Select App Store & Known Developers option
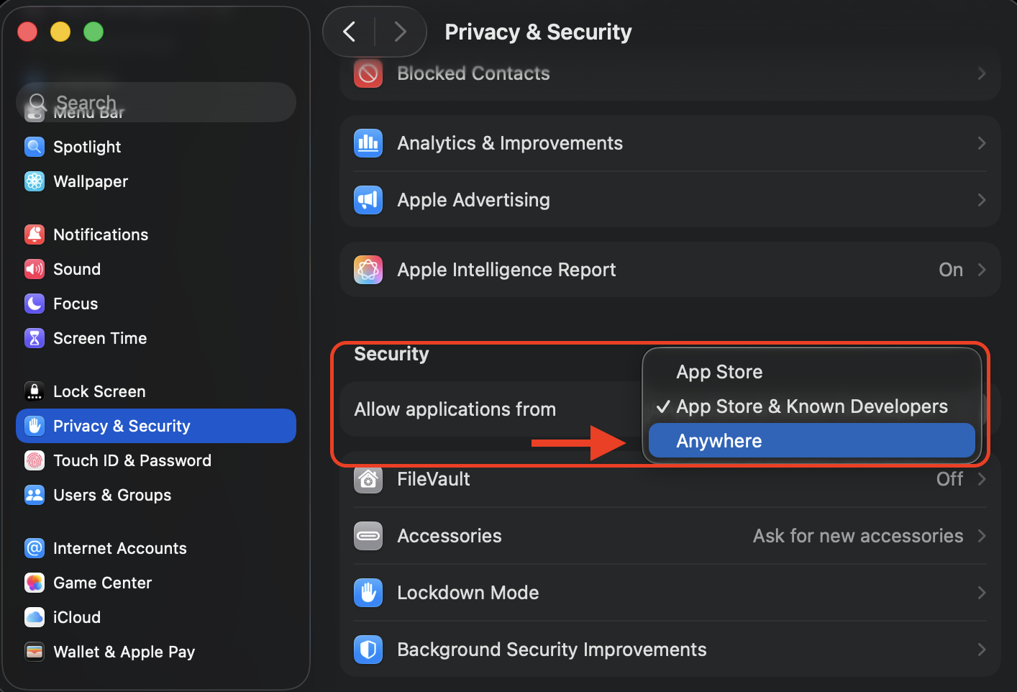The image size is (1017, 692). coord(812,406)
